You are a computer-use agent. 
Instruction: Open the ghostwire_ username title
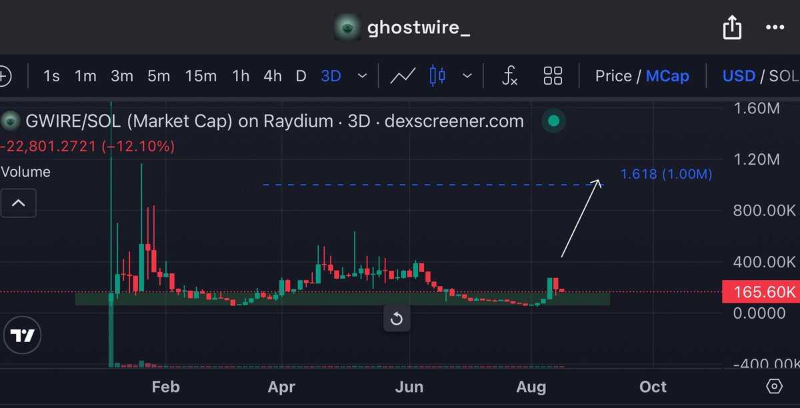[419, 29]
